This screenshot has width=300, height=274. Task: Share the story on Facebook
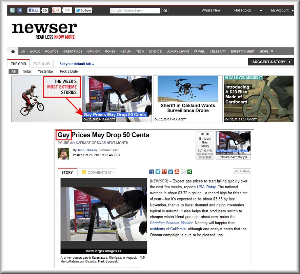coord(152,172)
